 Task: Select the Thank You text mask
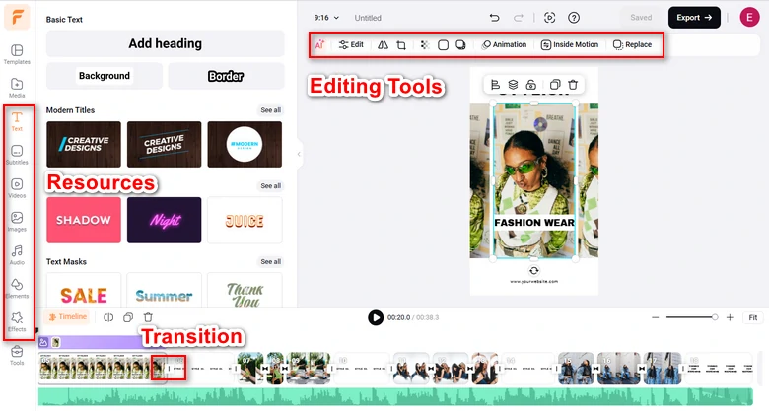[245, 291]
